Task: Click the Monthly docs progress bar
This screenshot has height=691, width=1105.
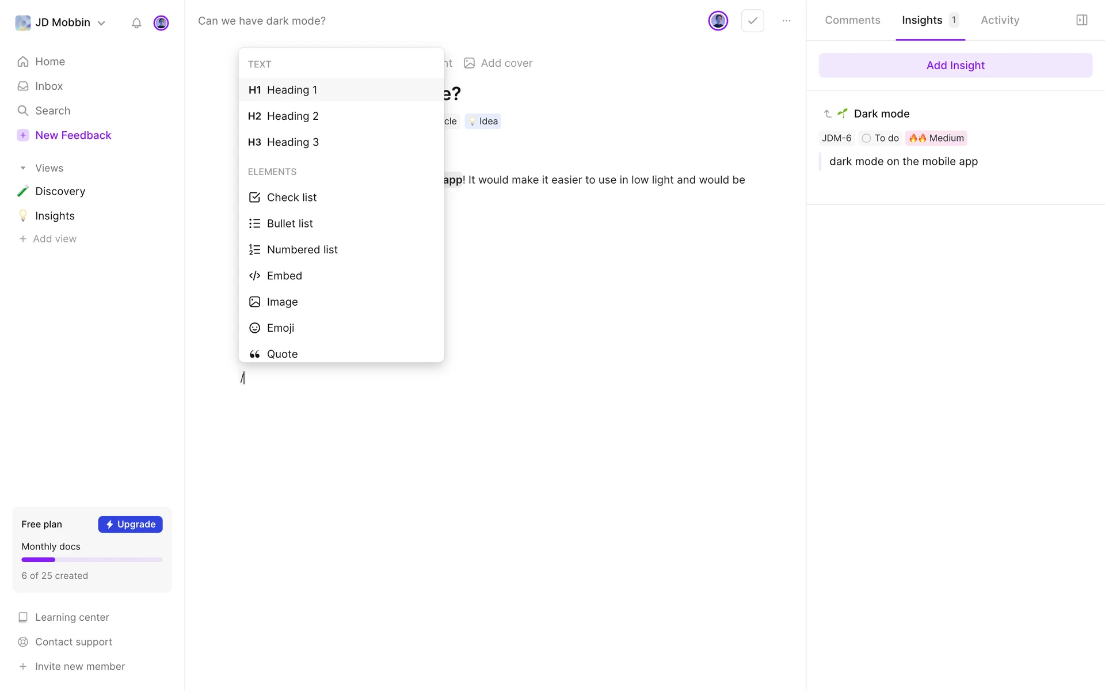Action: tap(92, 560)
